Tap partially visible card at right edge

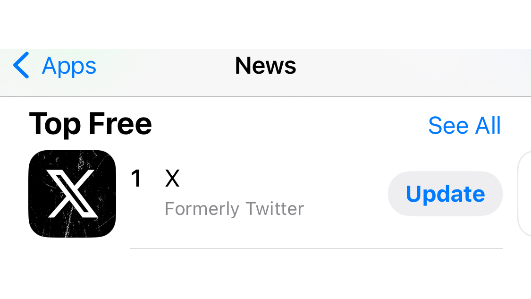tap(524, 194)
